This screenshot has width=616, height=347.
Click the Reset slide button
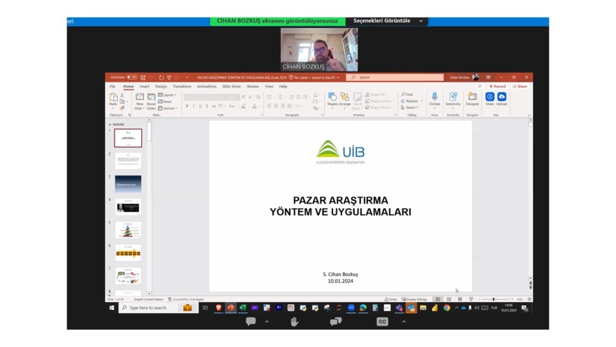(165, 101)
